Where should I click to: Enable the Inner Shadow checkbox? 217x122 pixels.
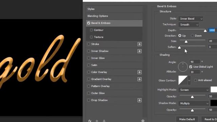pos(88,51)
